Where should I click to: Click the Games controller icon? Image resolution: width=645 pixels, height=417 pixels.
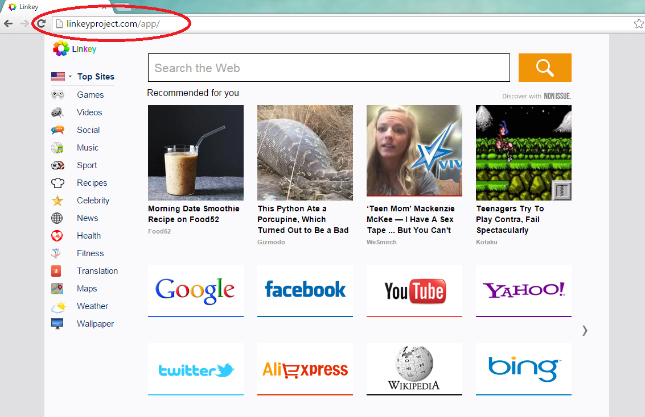(x=57, y=95)
